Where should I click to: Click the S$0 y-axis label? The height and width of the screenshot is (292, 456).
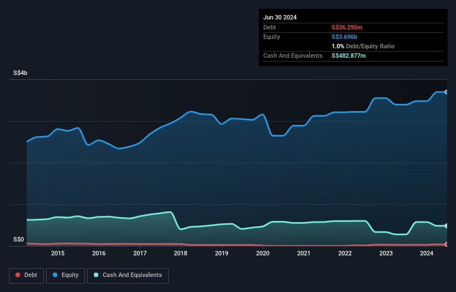(x=19, y=240)
